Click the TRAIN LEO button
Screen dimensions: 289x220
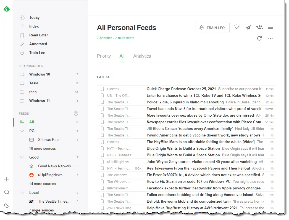[x=212, y=28]
